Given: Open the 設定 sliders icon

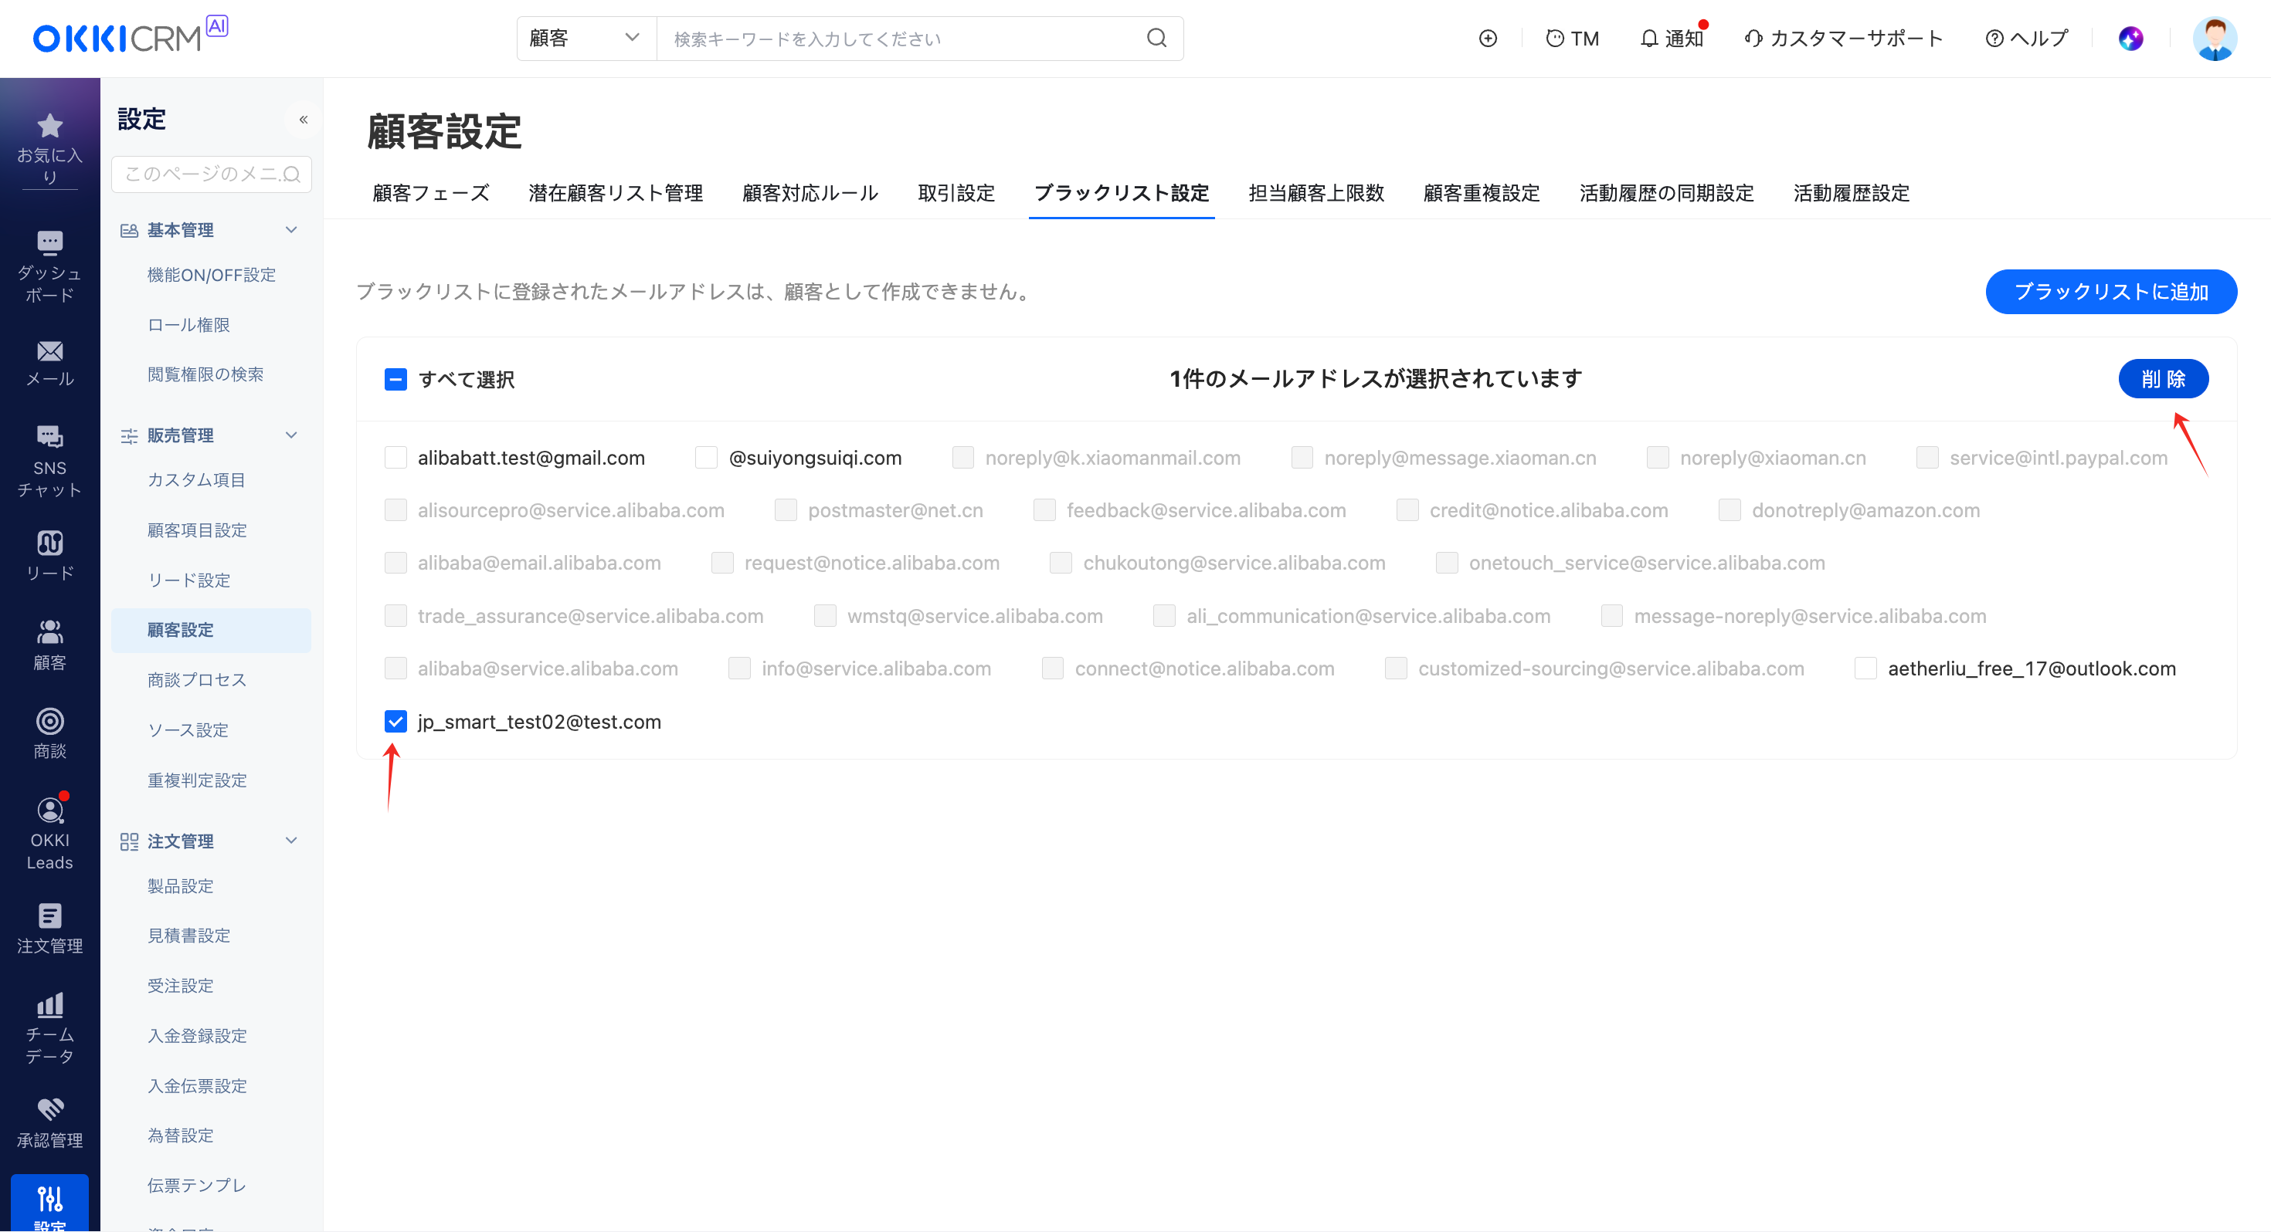Looking at the screenshot, I should click(x=49, y=1199).
